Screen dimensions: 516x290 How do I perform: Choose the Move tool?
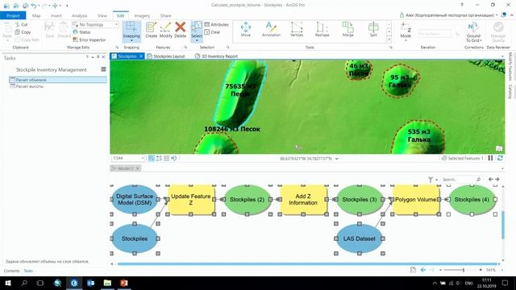pyautogui.click(x=245, y=29)
